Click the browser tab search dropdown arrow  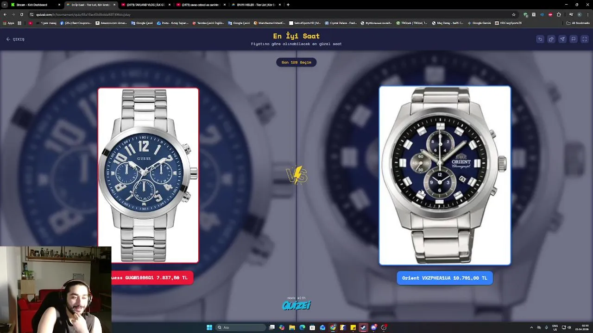coord(4,5)
